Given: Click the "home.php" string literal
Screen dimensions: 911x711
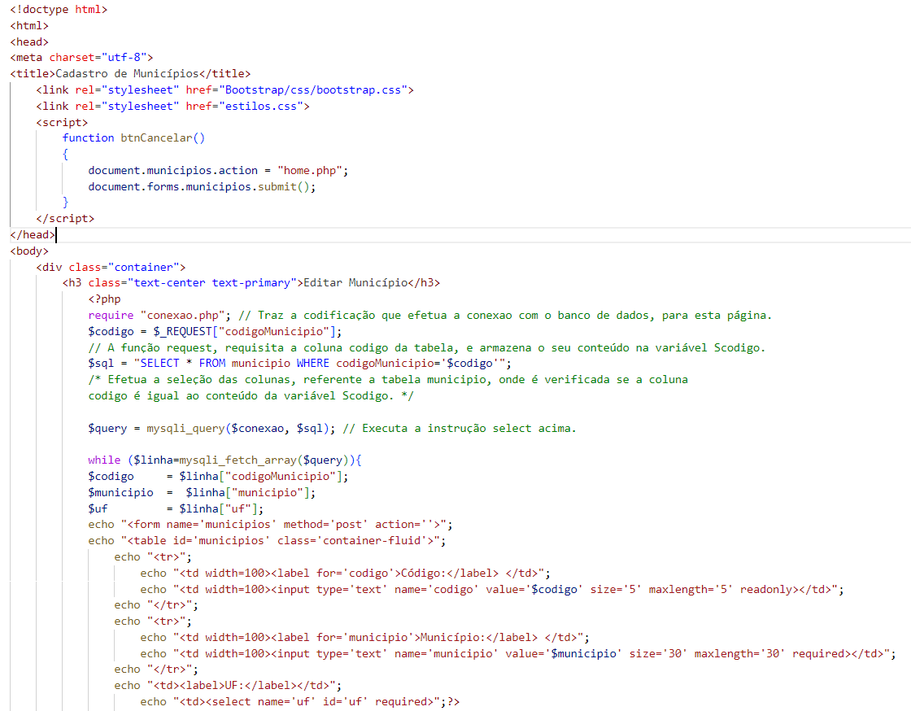Looking at the screenshot, I should [x=312, y=170].
